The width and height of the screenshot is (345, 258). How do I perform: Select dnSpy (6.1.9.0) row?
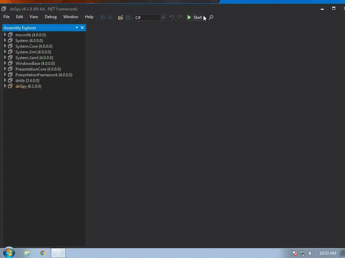28,86
